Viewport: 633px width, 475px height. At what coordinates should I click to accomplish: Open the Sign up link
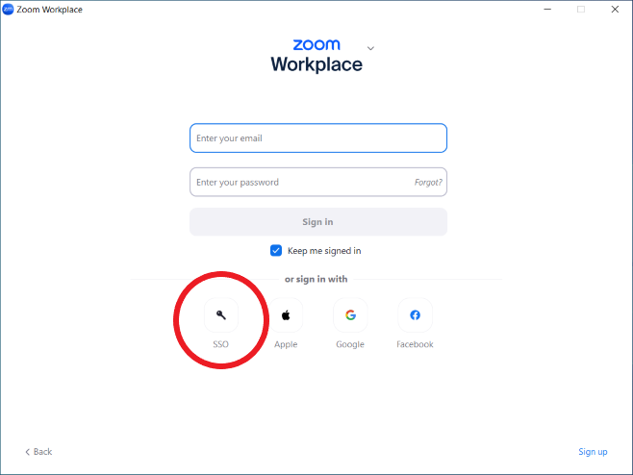pos(593,452)
